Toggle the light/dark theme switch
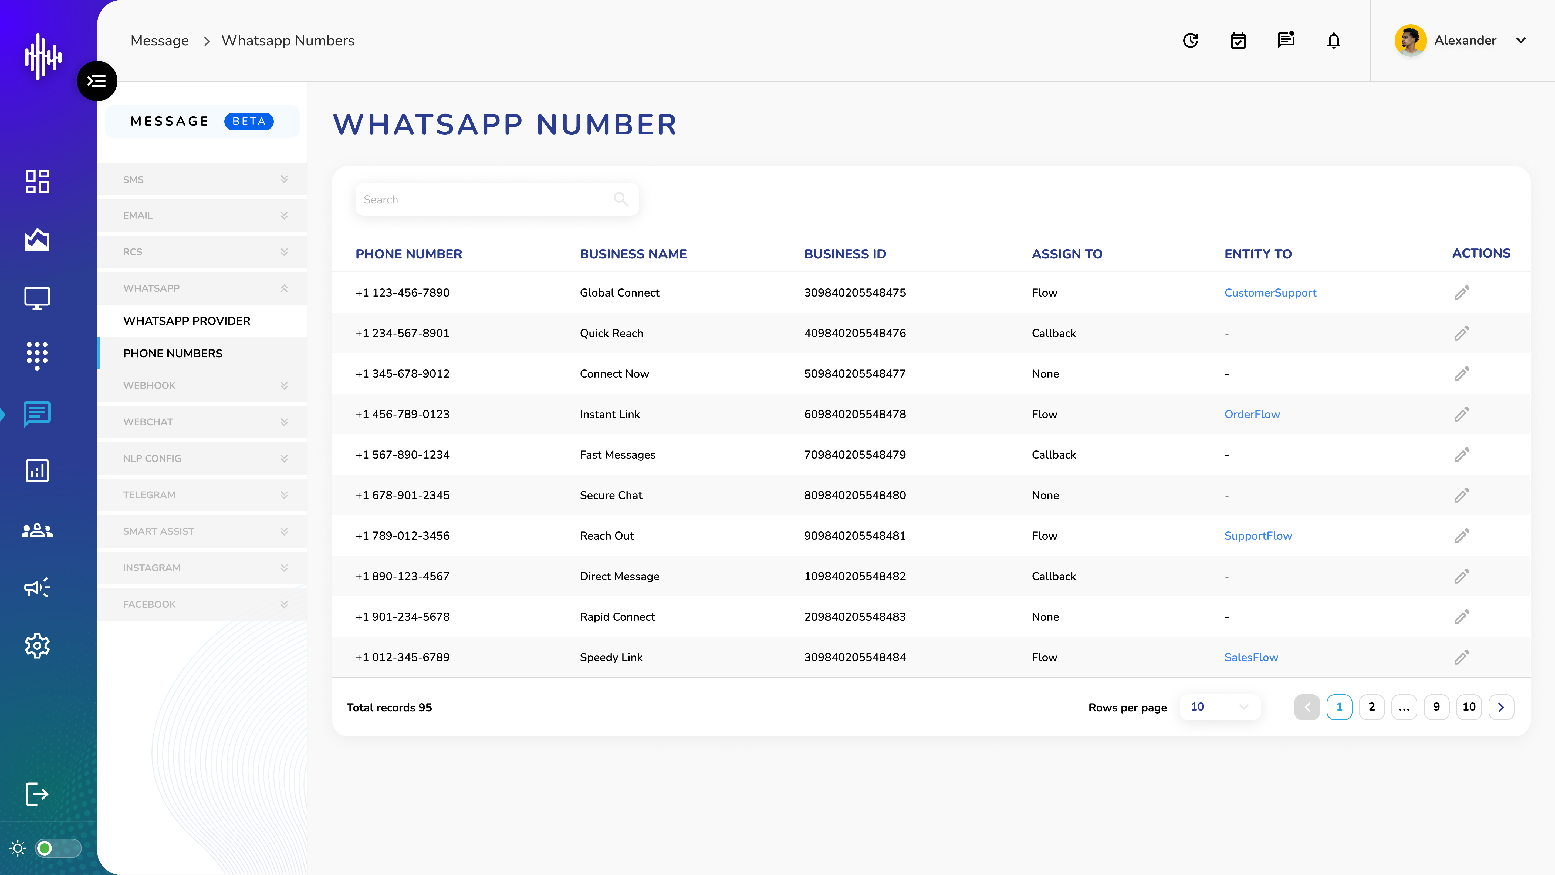Viewport: 1555px width, 875px height. [x=58, y=849]
